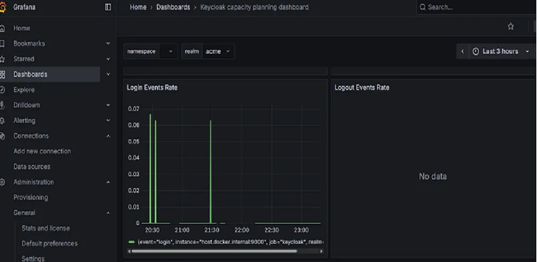
Task: Open Drilldown in the sidebar menu
Action: [27, 105]
